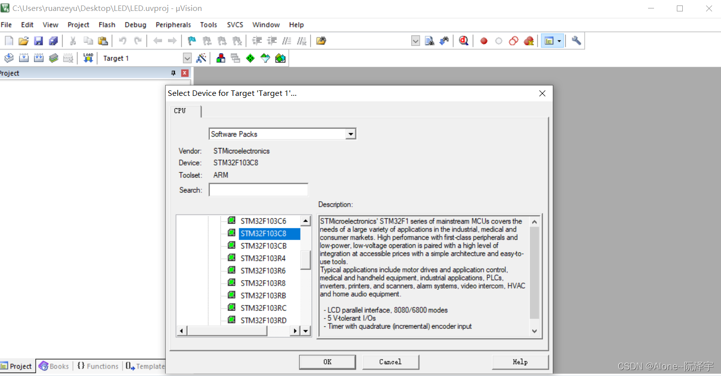Switch to the Books tab

click(54, 366)
